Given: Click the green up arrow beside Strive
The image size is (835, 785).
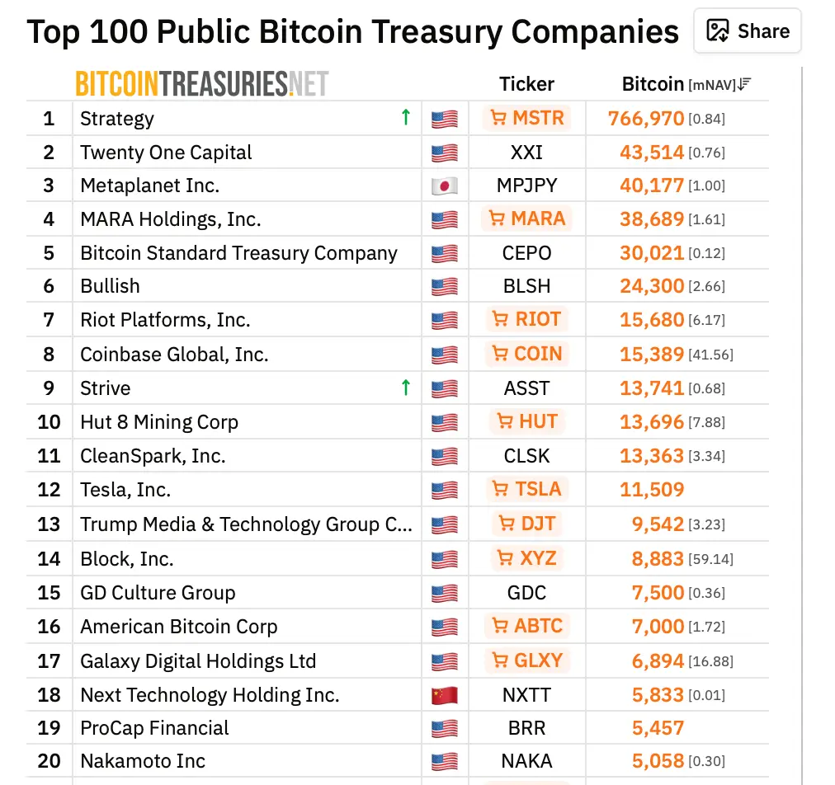Looking at the screenshot, I should pyautogui.click(x=405, y=388).
